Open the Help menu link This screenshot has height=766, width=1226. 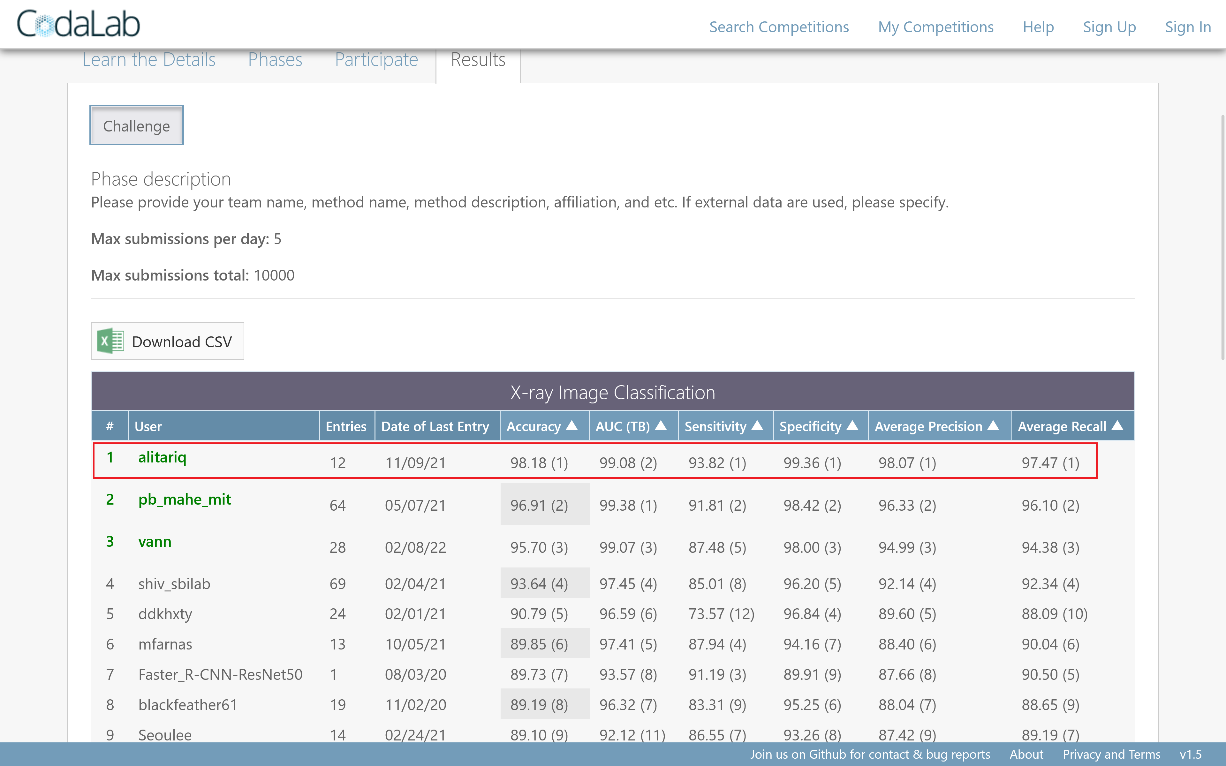(x=1038, y=27)
